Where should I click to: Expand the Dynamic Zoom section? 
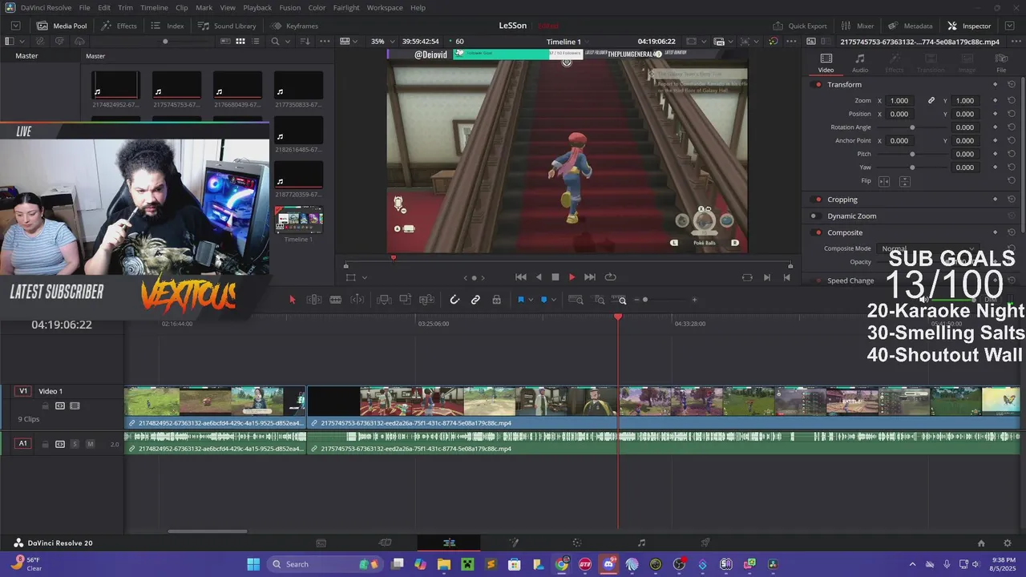click(x=851, y=216)
